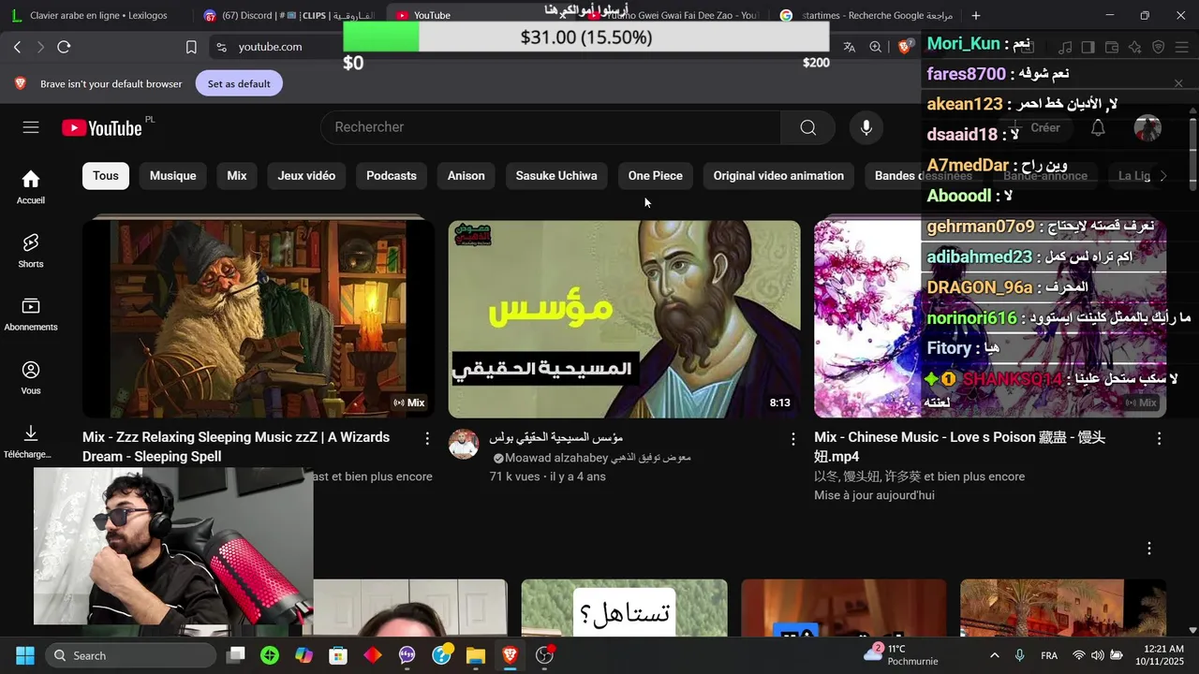Open the Brave main menu
The height and width of the screenshot is (674, 1199).
click(1181, 47)
